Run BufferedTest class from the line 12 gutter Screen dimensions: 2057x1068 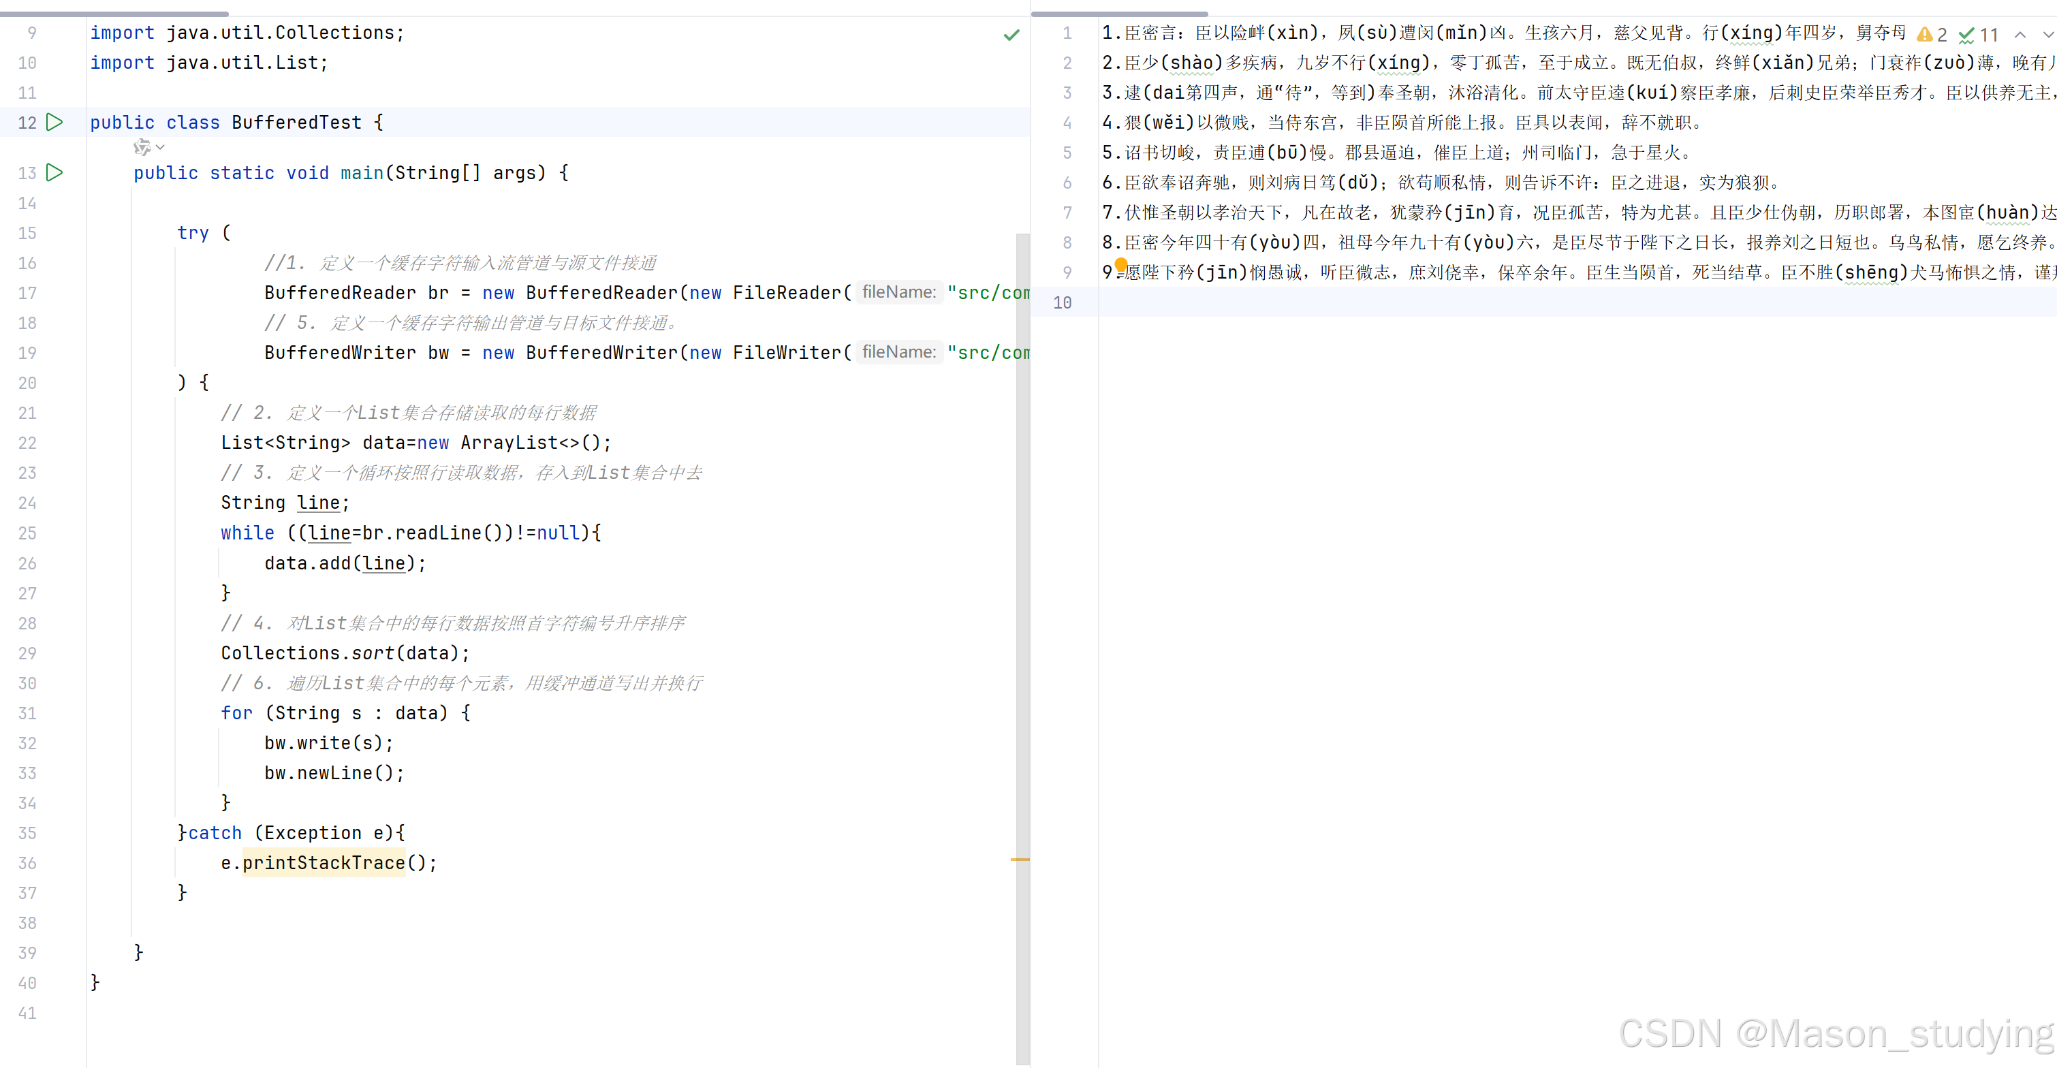pos(54,122)
